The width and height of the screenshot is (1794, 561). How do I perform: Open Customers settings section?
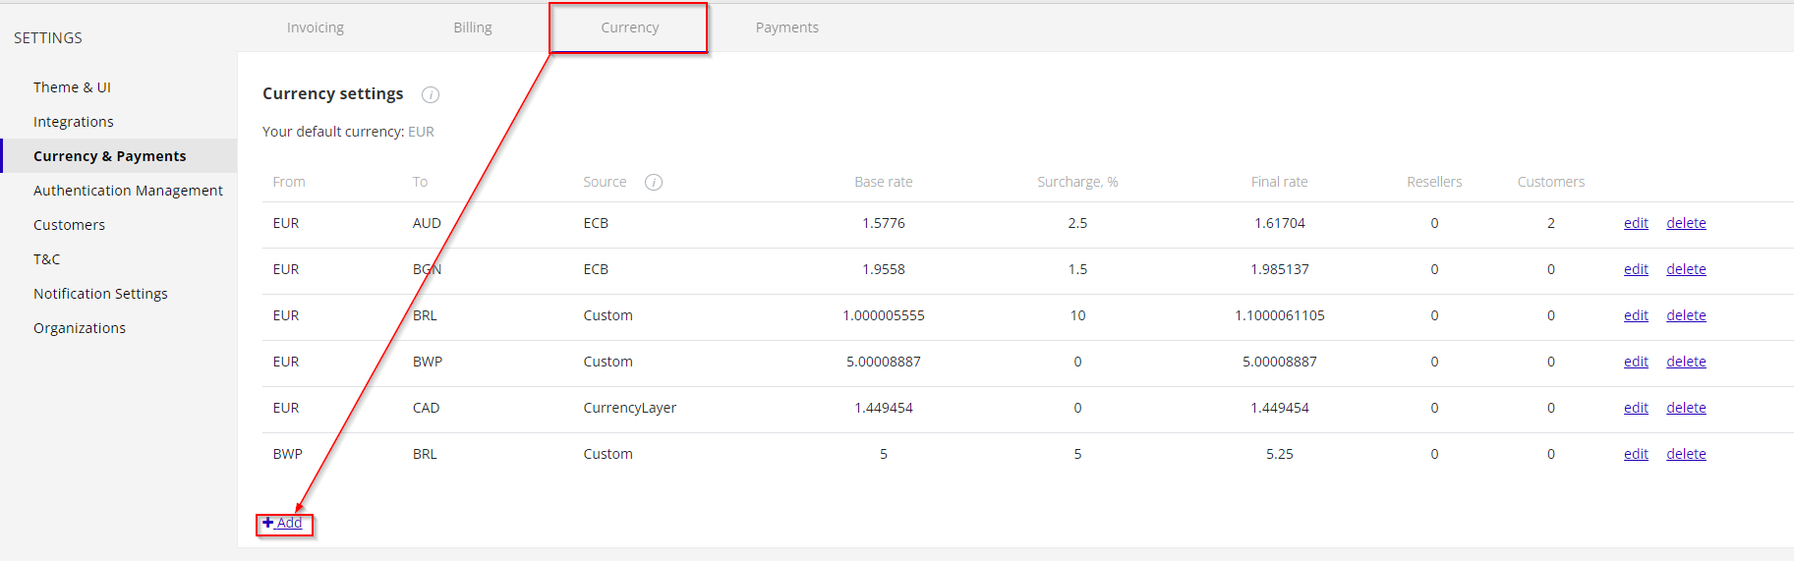[x=69, y=225]
